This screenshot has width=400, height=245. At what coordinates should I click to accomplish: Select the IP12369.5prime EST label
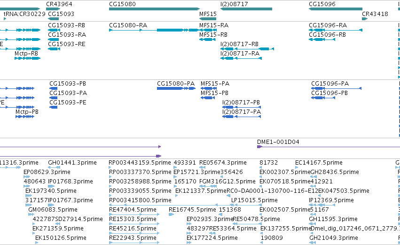pyautogui.click(x=331, y=201)
